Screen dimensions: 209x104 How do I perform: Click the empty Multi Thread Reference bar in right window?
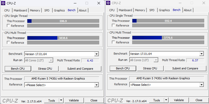(x=168, y=42)
